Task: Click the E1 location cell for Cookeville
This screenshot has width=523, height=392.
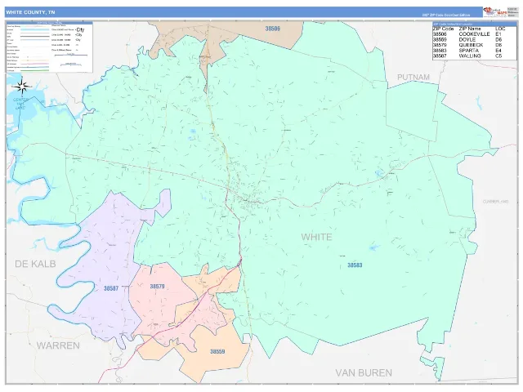Action: (498, 34)
